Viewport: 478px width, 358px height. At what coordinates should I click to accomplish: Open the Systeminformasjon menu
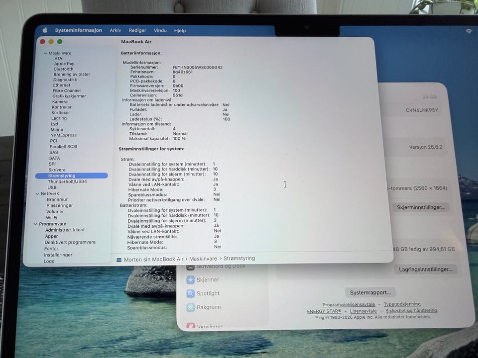tap(78, 30)
